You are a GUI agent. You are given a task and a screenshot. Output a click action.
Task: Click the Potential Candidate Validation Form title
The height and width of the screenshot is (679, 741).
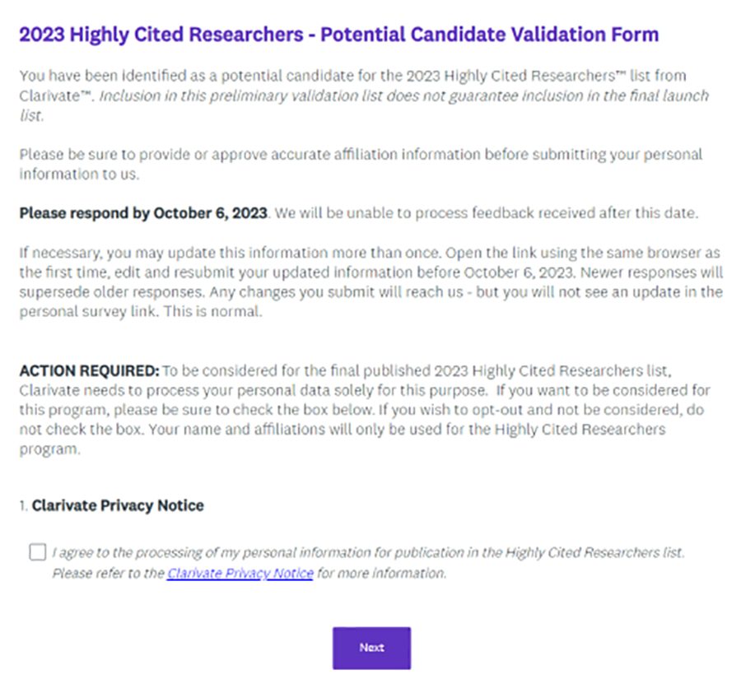coord(339,35)
